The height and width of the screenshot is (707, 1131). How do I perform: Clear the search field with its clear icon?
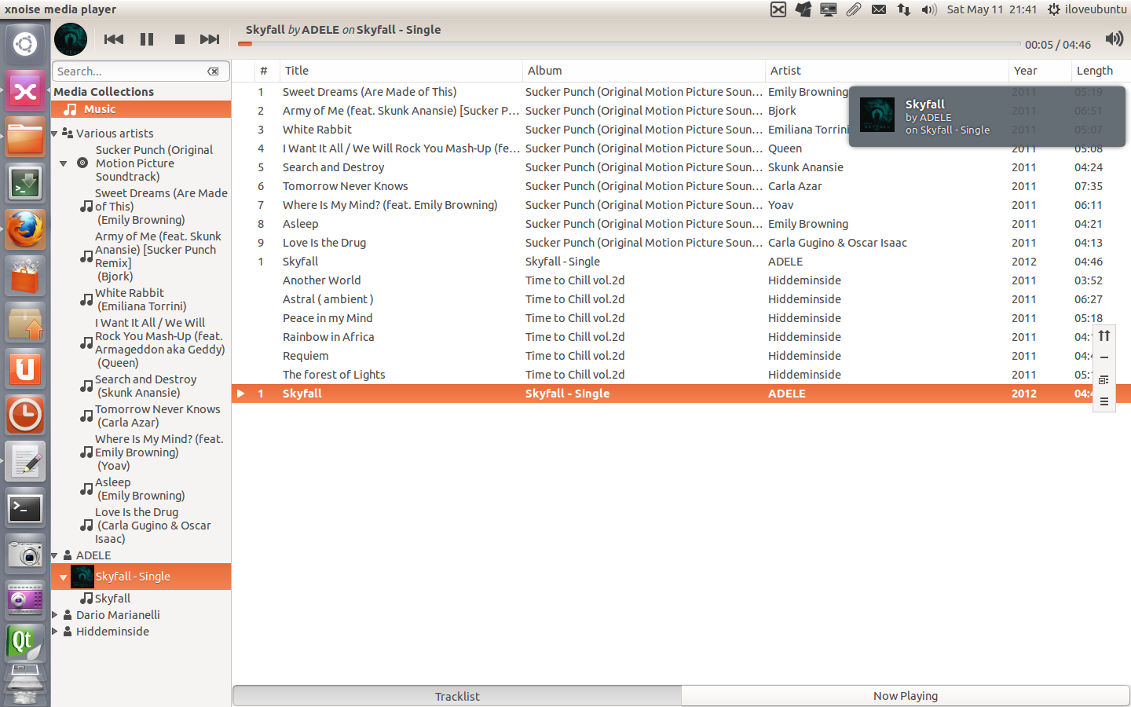(213, 71)
